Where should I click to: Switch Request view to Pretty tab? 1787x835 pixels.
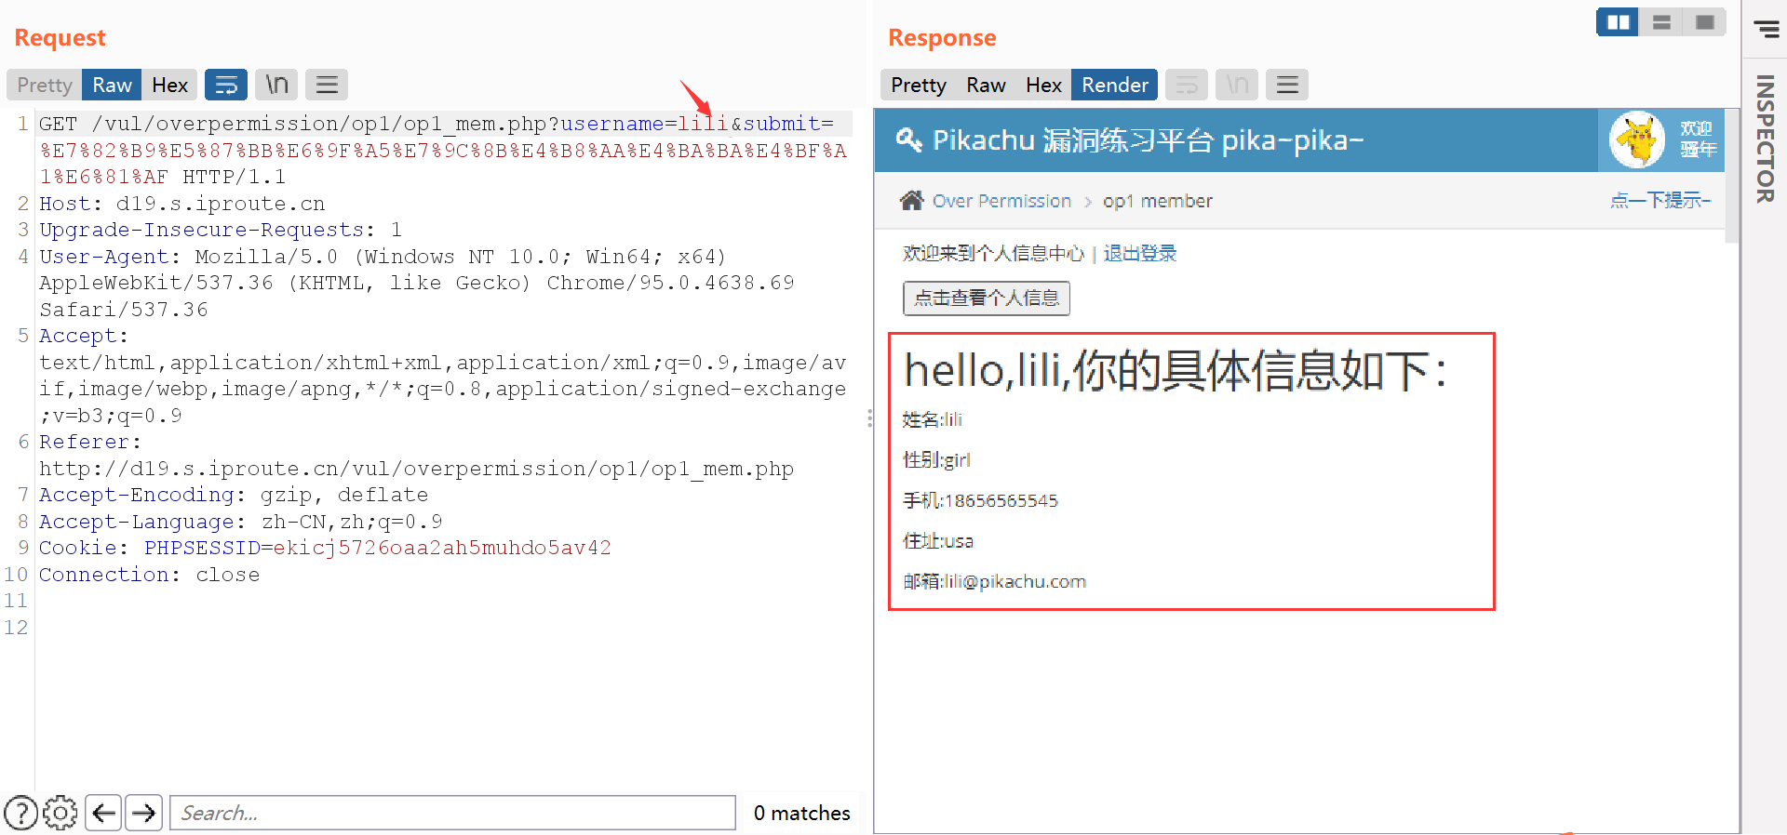(44, 85)
